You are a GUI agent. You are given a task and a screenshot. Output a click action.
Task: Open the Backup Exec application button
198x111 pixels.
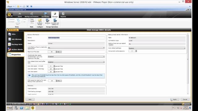click(x=9, y=14)
